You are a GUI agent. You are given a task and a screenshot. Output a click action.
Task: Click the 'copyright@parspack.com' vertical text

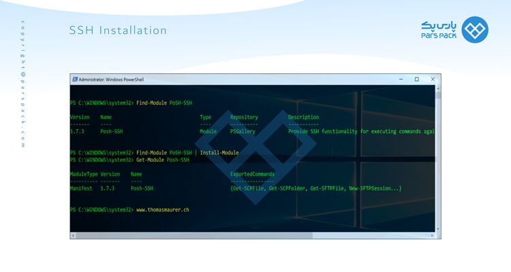[x=22, y=84]
